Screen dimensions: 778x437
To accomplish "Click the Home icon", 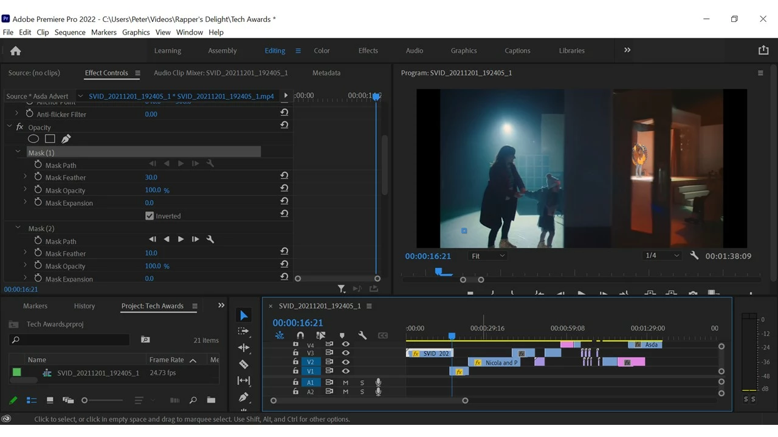I will pyautogui.click(x=16, y=51).
